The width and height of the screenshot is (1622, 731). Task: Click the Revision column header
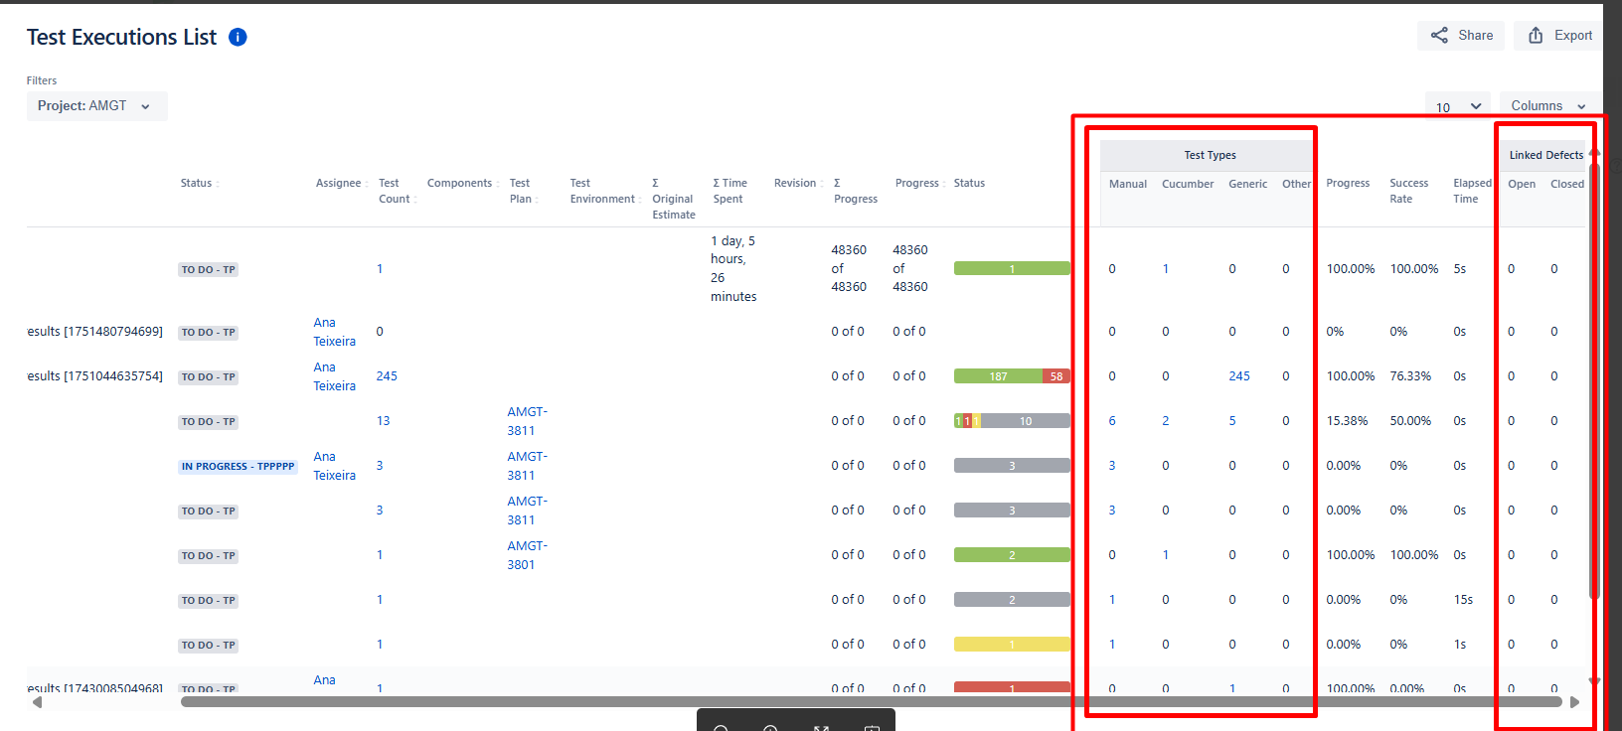point(795,184)
